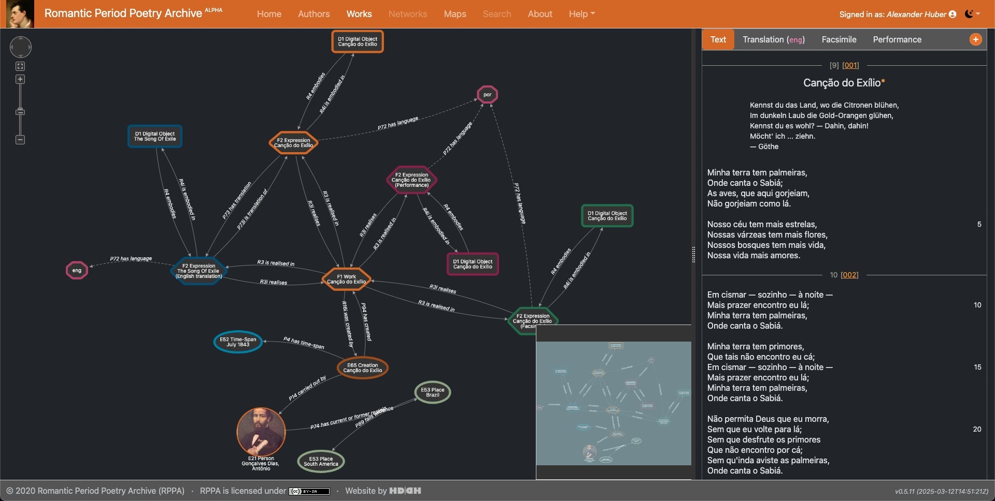
Task: Go to the Authors page
Action: coord(314,14)
